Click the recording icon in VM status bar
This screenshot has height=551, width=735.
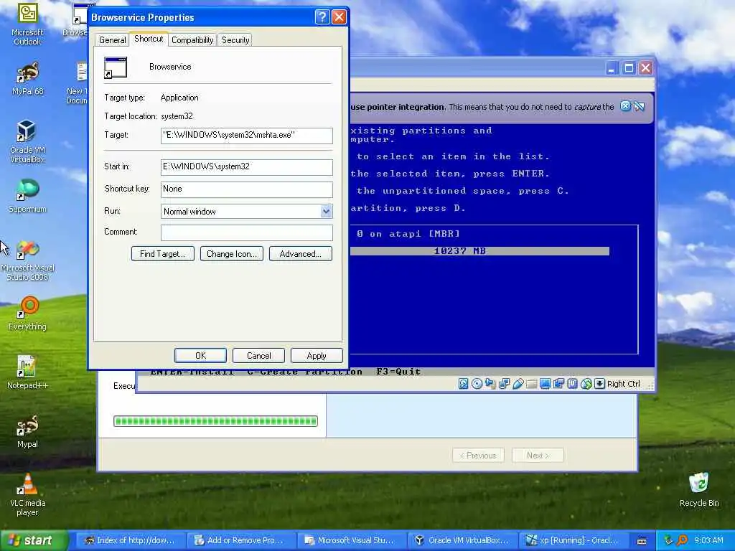[x=558, y=384]
